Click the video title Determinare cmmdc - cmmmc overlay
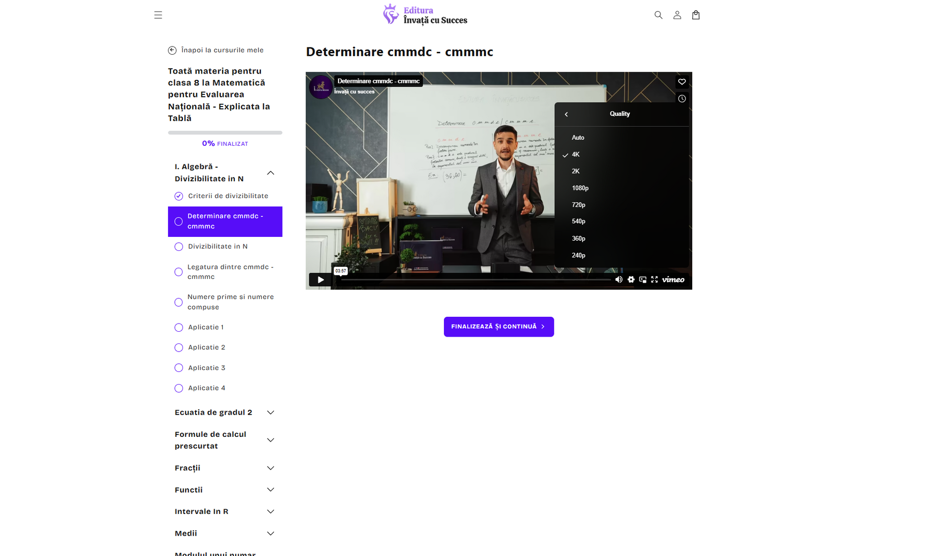942x556 pixels. (x=378, y=81)
